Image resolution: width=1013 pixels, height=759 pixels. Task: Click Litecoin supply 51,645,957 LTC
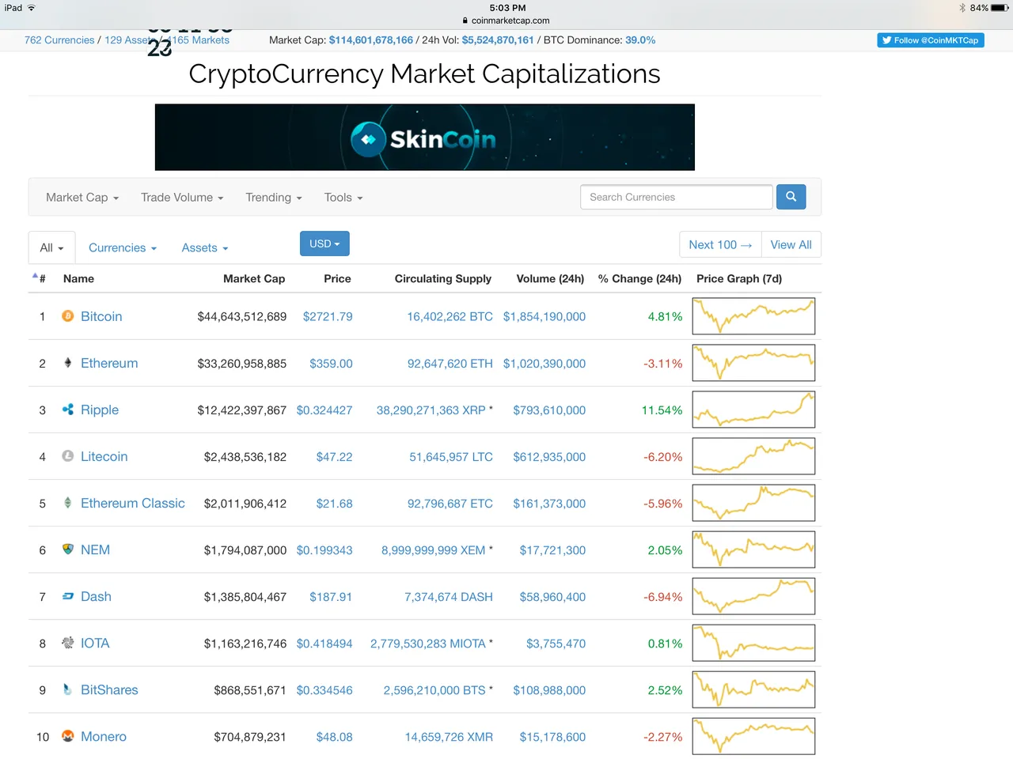pyautogui.click(x=451, y=456)
